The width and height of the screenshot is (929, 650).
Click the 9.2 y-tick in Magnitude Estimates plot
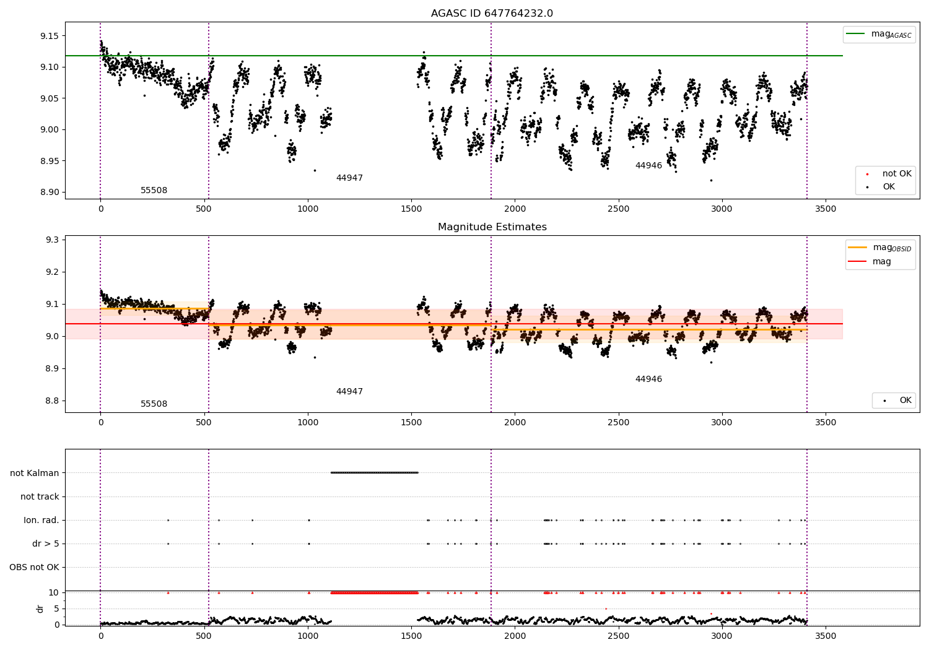51,272
